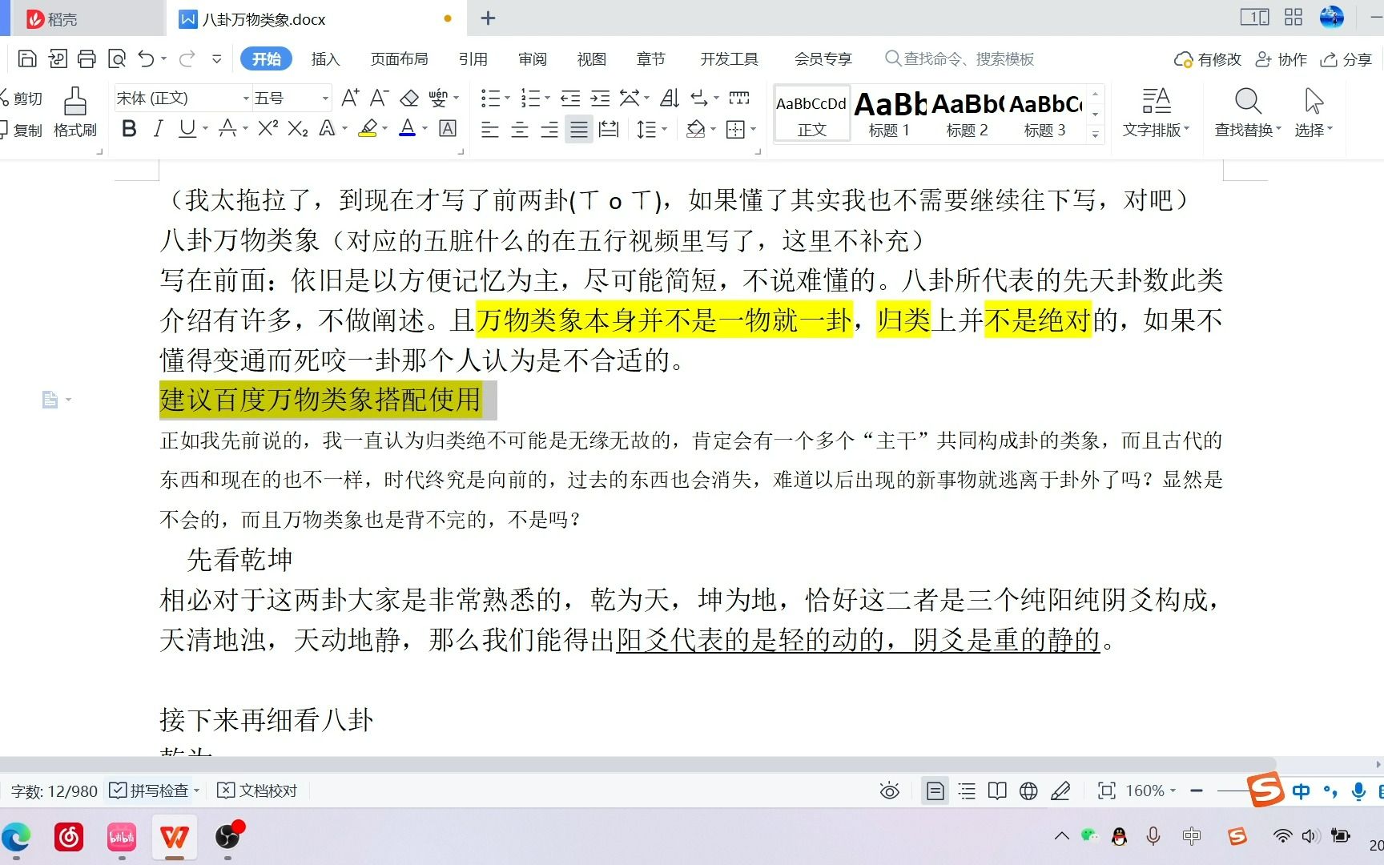Image resolution: width=1384 pixels, height=865 pixels.
Task: Click the horizontal scrollbar
Action: (x=638, y=764)
